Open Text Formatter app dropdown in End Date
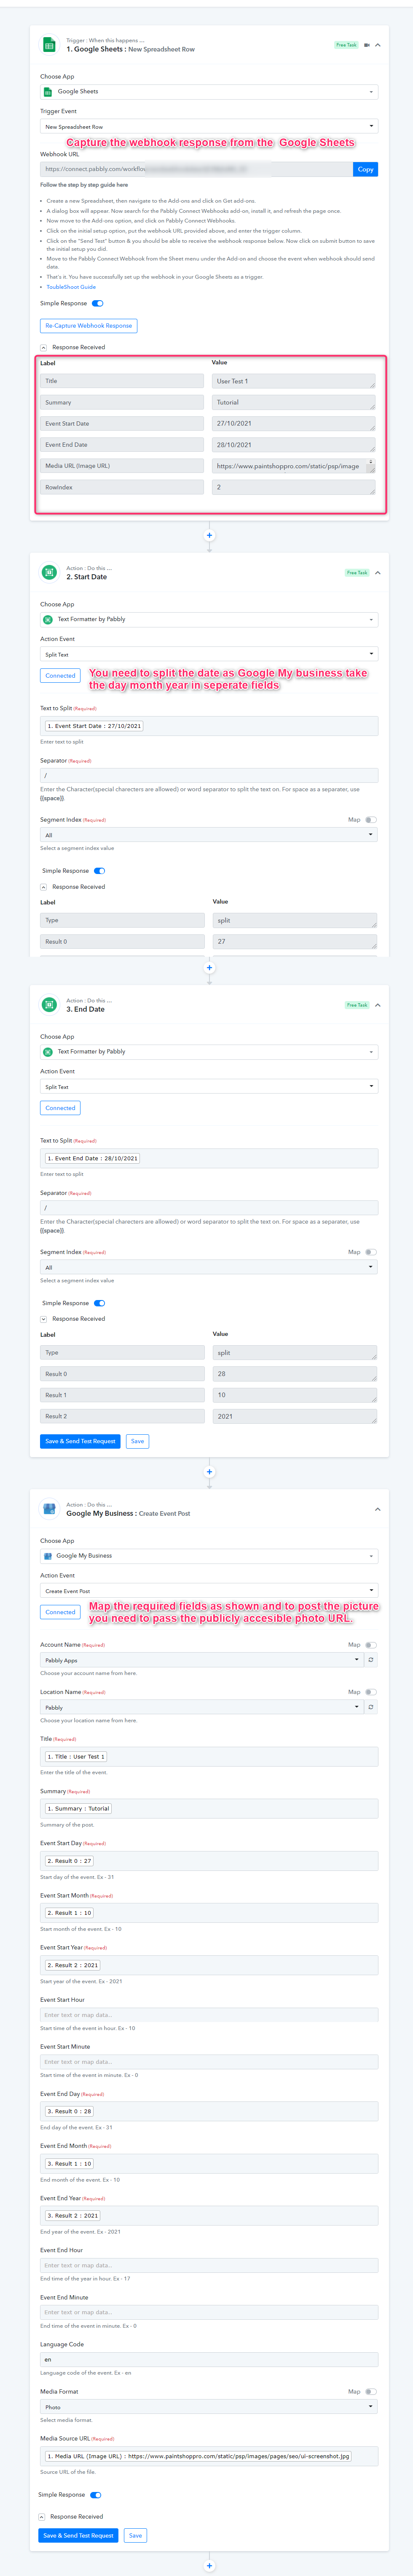Screen dimensions: 413x2576 point(209,1052)
